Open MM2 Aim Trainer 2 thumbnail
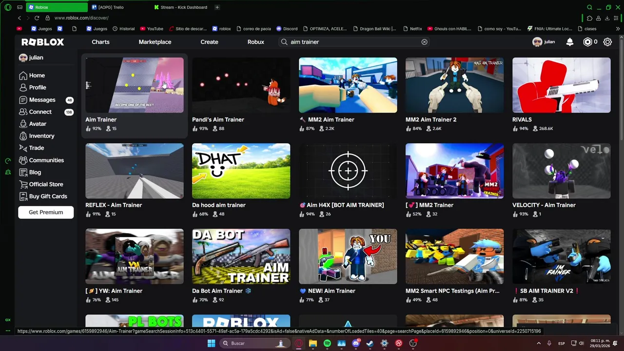 454,85
